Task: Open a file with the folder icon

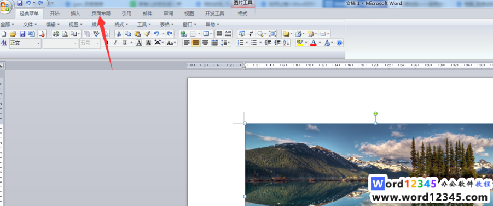Action: (13, 33)
